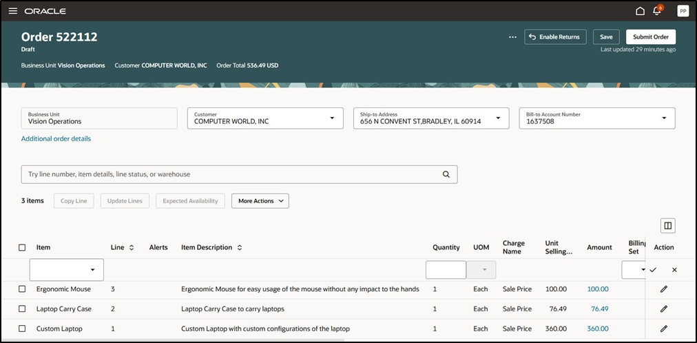Click the Unit Selling column header
The height and width of the screenshot is (343, 697).
coord(559,247)
